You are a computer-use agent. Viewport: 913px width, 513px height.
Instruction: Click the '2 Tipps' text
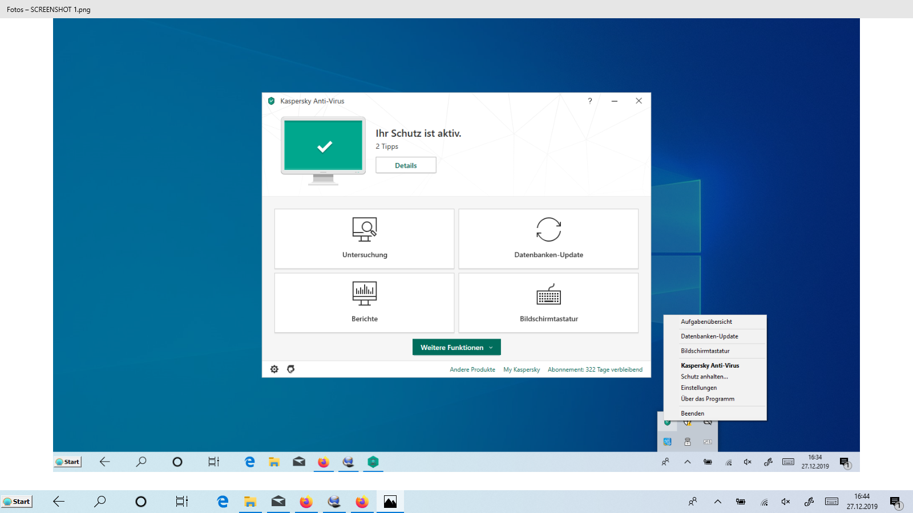point(387,146)
